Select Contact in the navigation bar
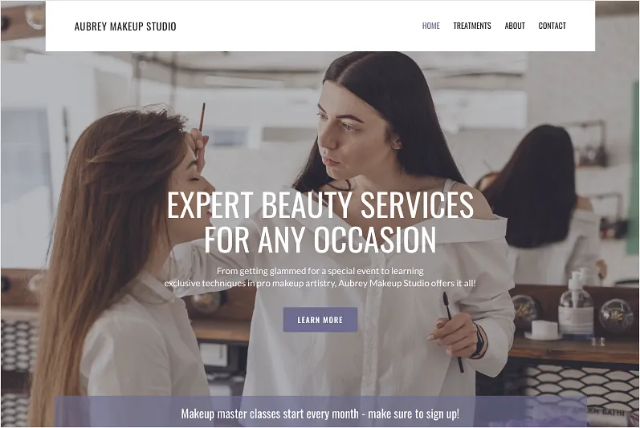 [x=552, y=26]
